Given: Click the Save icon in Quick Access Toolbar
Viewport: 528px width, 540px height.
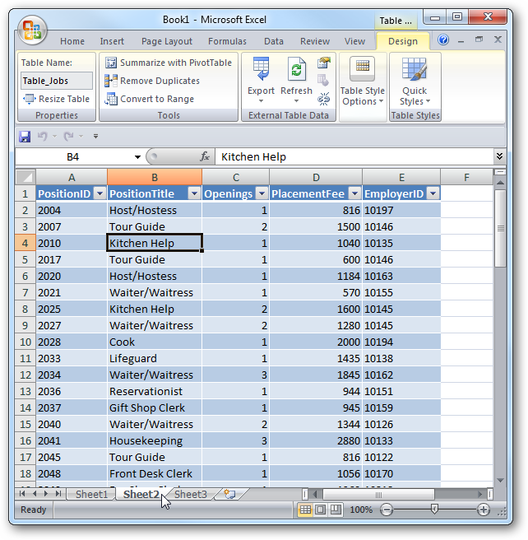Looking at the screenshot, I should coord(25,137).
